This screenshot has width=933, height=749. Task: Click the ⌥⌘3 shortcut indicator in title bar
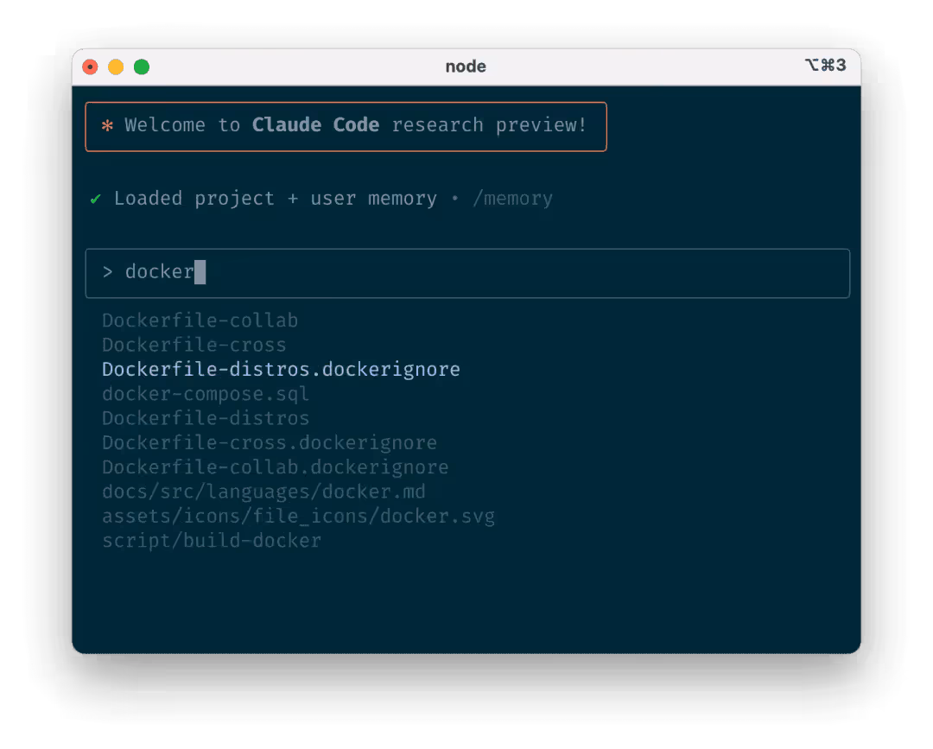(x=825, y=66)
